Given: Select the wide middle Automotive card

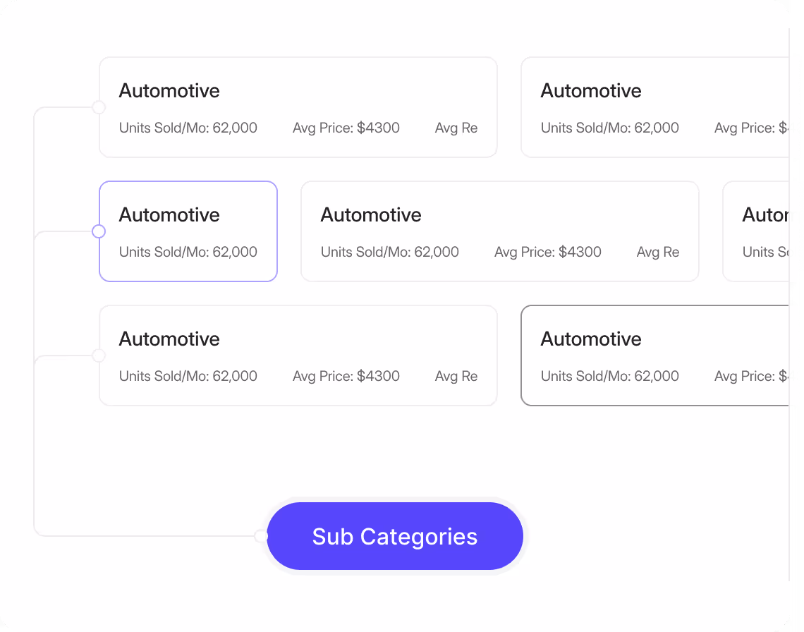Looking at the screenshot, I should pos(499,231).
